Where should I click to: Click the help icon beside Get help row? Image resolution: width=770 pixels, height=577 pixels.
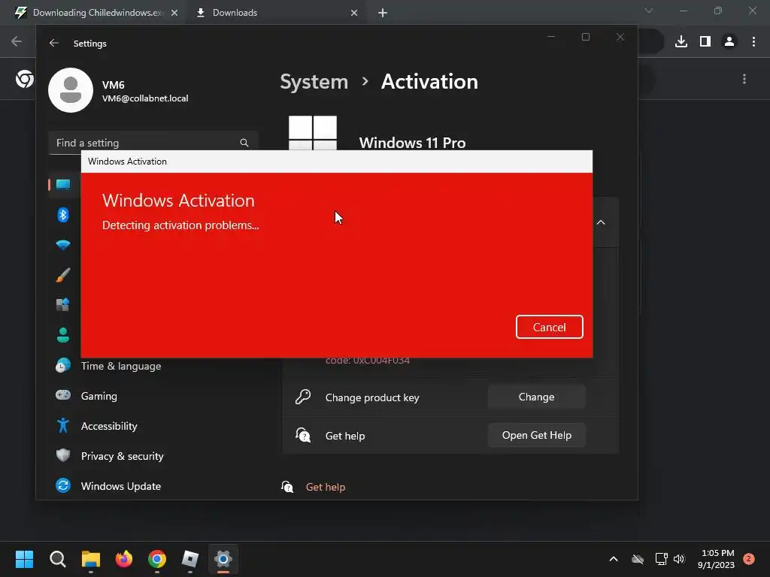303,435
